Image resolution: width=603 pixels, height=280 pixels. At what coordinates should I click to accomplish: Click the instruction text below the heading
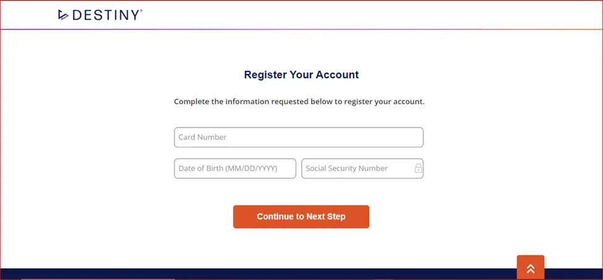[299, 102]
